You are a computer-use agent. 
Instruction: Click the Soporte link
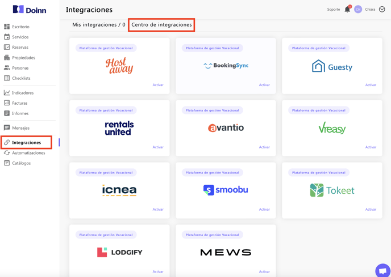click(334, 10)
